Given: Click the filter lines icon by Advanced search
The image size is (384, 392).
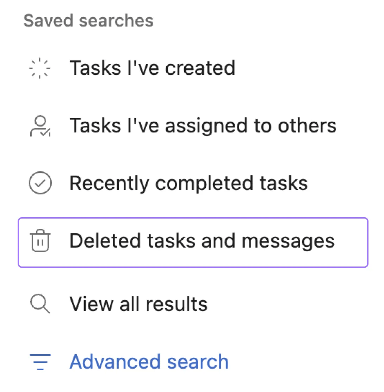Looking at the screenshot, I should pos(40,362).
